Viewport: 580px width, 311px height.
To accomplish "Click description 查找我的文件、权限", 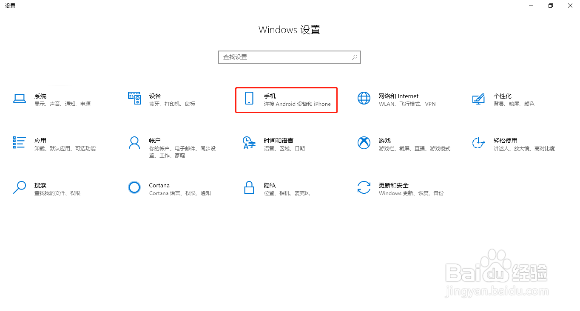I will (x=57, y=193).
